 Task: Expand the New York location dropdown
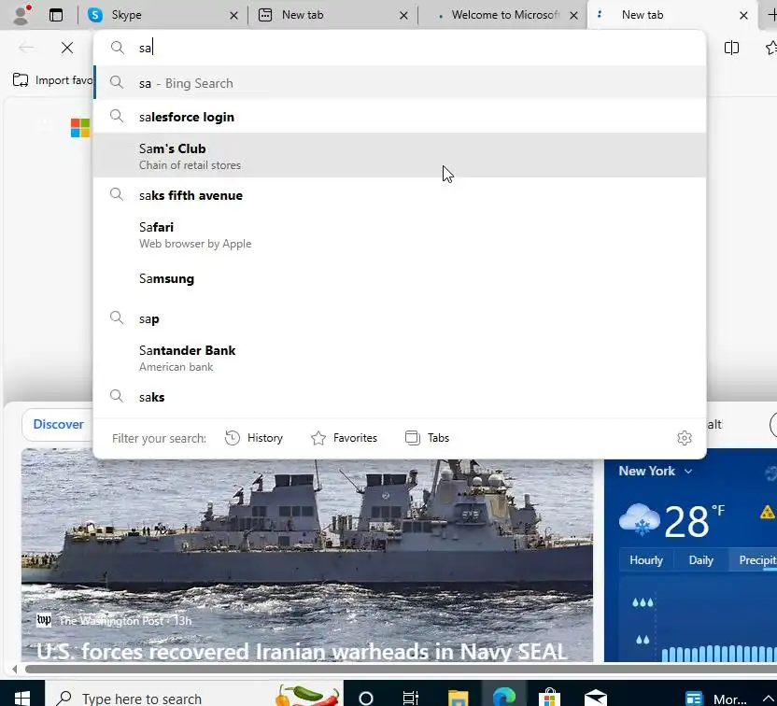[655, 471]
